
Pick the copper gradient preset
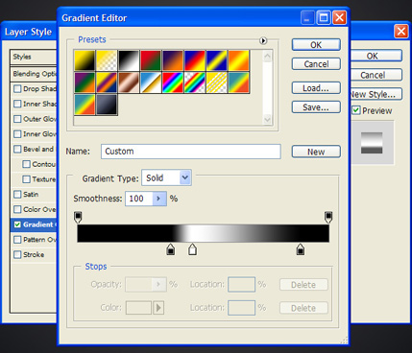point(129,82)
